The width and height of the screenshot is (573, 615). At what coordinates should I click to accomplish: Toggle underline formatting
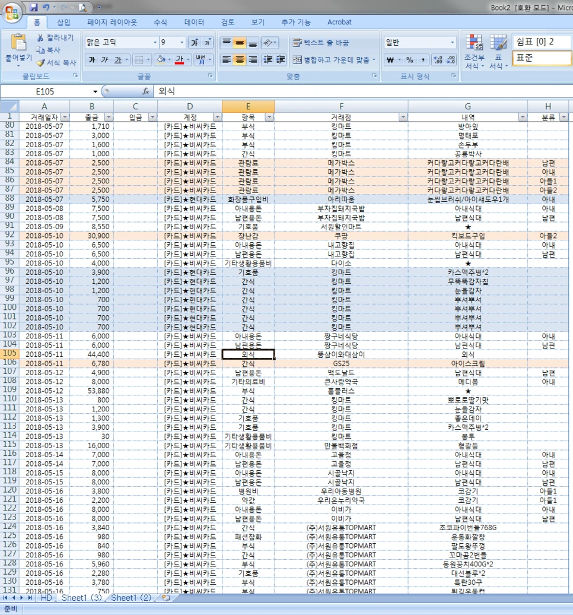117,59
